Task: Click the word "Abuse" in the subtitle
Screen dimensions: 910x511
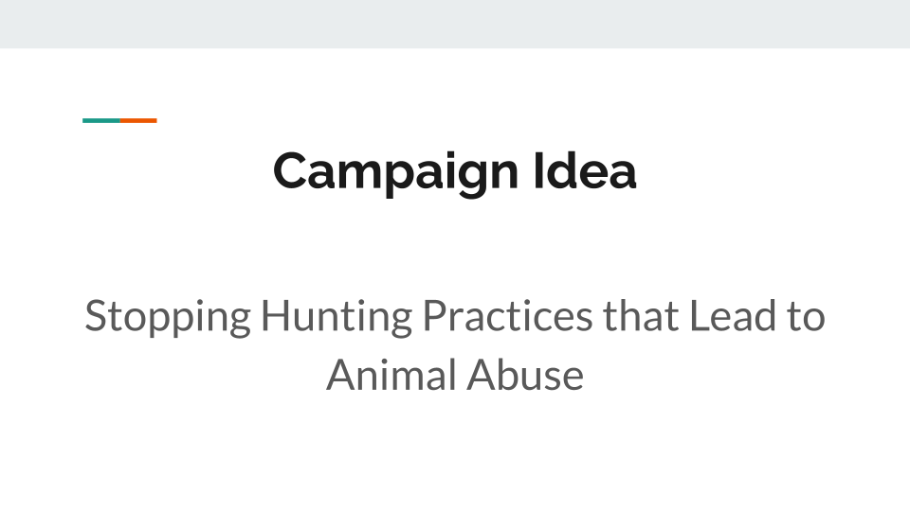Action: (x=525, y=375)
